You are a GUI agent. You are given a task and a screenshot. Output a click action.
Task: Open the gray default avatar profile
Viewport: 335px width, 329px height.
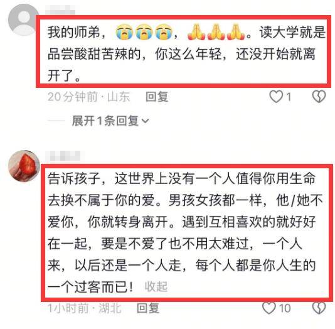[24, 19]
